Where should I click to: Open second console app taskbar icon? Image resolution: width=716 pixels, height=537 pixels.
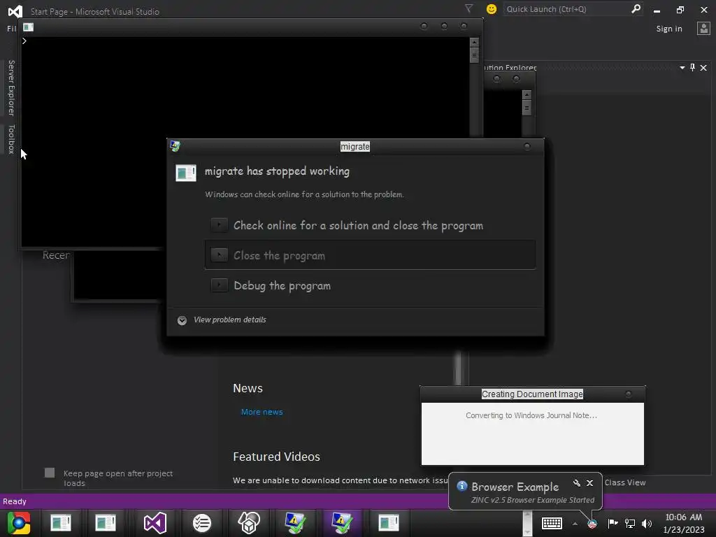point(106,523)
